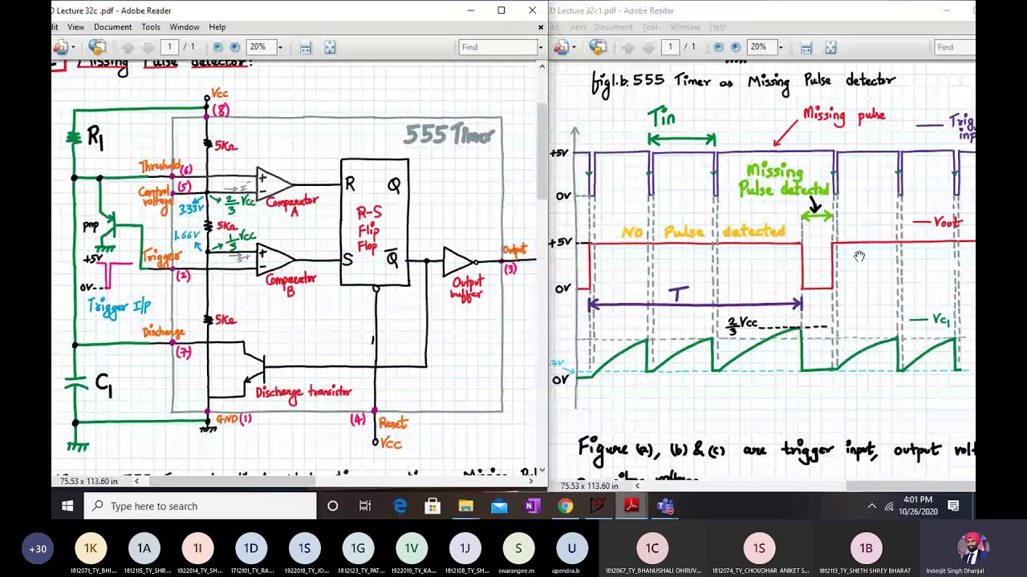Image resolution: width=1027 pixels, height=577 pixels.
Task: Zoom out with minus icon in Lecture 32c1
Action: tap(719, 47)
